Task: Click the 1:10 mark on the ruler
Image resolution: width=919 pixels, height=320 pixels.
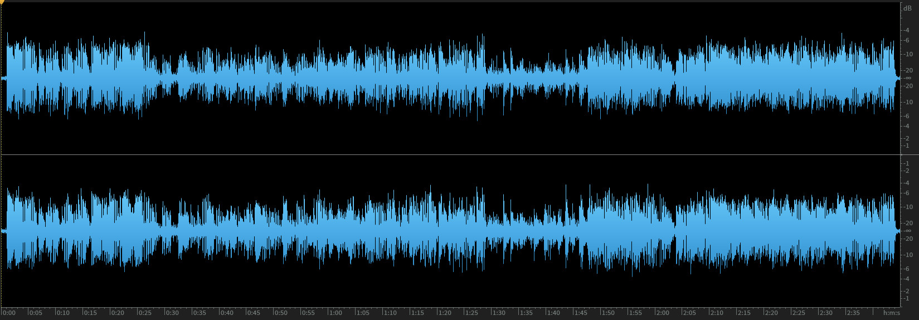Action: (391, 313)
